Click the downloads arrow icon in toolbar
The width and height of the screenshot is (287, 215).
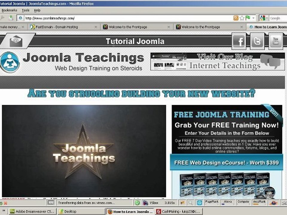11,18
